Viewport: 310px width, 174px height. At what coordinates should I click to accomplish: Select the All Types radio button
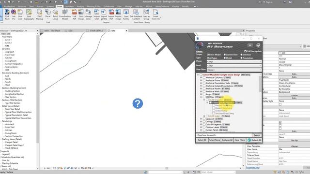pos(208,58)
